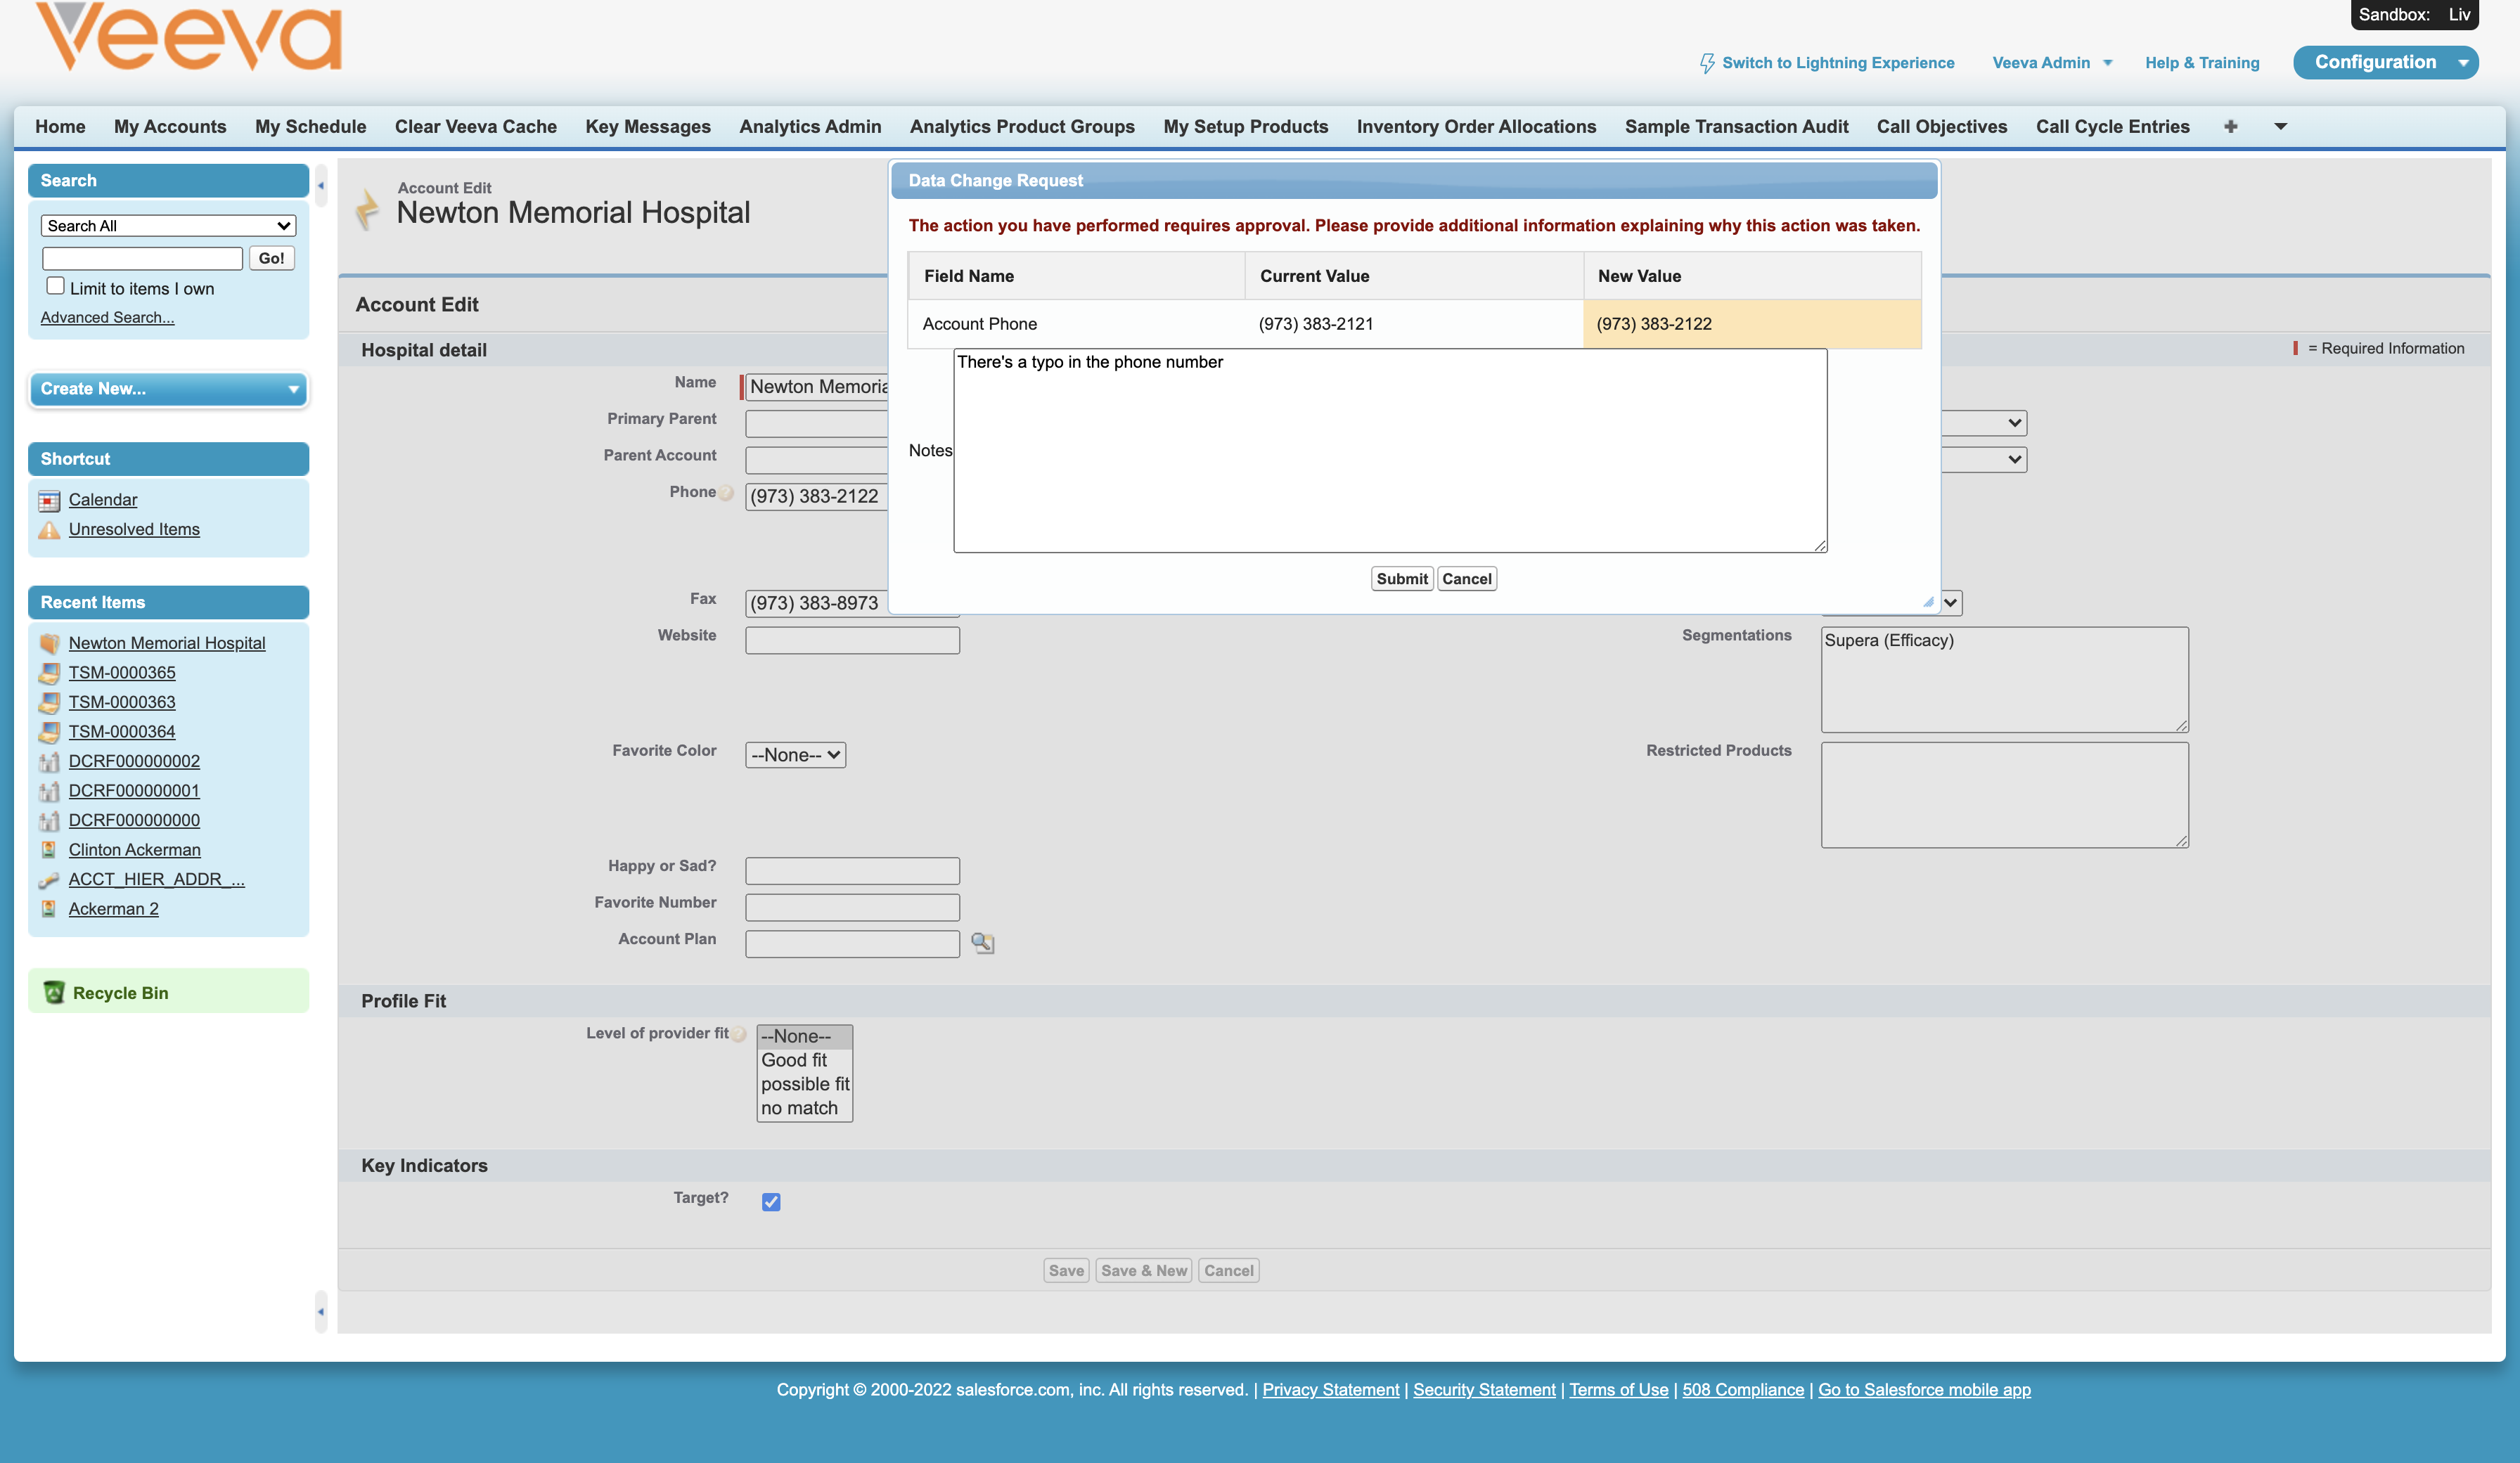Click the Account Plan lookup magnifier icon
2520x1463 pixels.
pos(982,943)
